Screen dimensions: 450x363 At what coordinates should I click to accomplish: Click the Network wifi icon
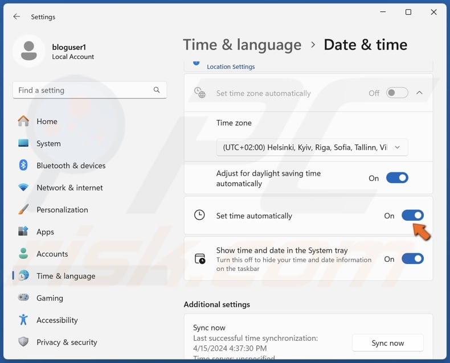pyautogui.click(x=23, y=187)
